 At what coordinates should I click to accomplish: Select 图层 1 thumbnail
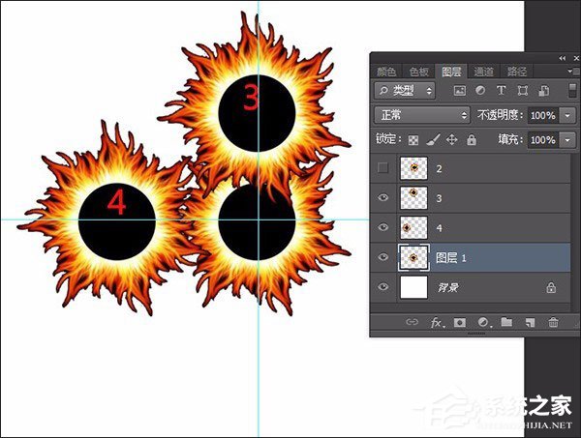pyautogui.click(x=413, y=257)
